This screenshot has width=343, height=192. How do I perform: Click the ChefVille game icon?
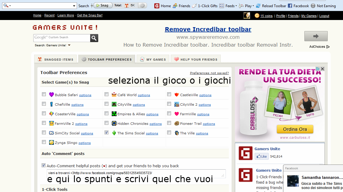click(52, 104)
